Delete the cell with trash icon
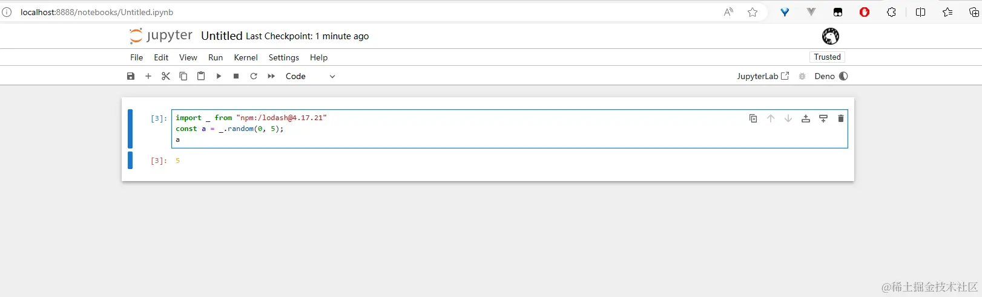Screen dimensions: 982x297 coord(840,118)
